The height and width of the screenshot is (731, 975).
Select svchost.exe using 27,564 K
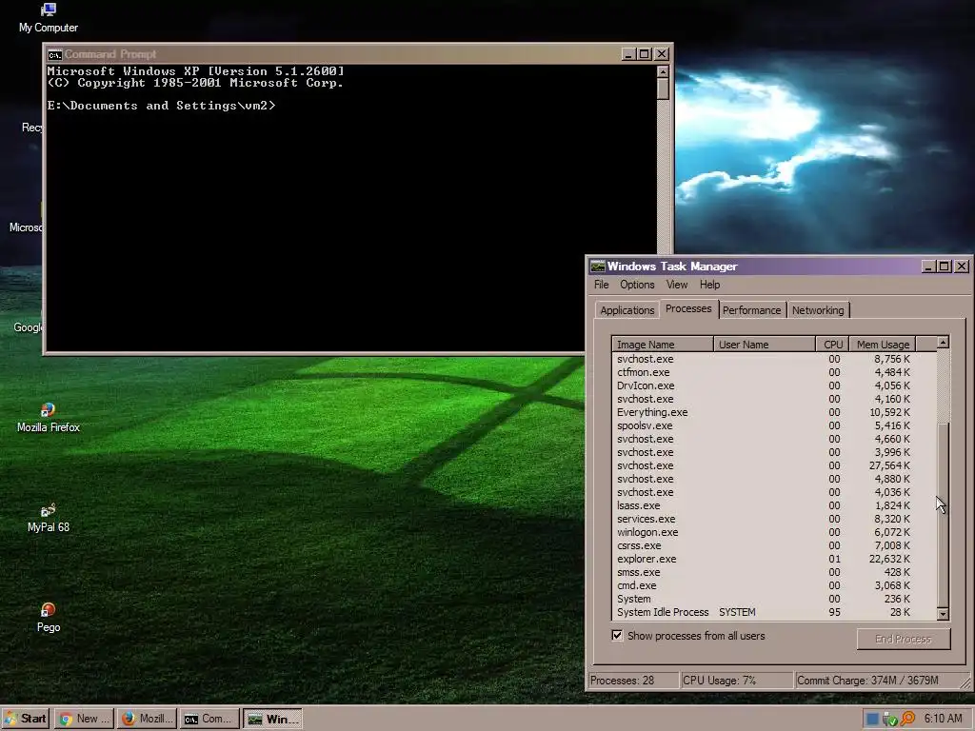coord(773,465)
